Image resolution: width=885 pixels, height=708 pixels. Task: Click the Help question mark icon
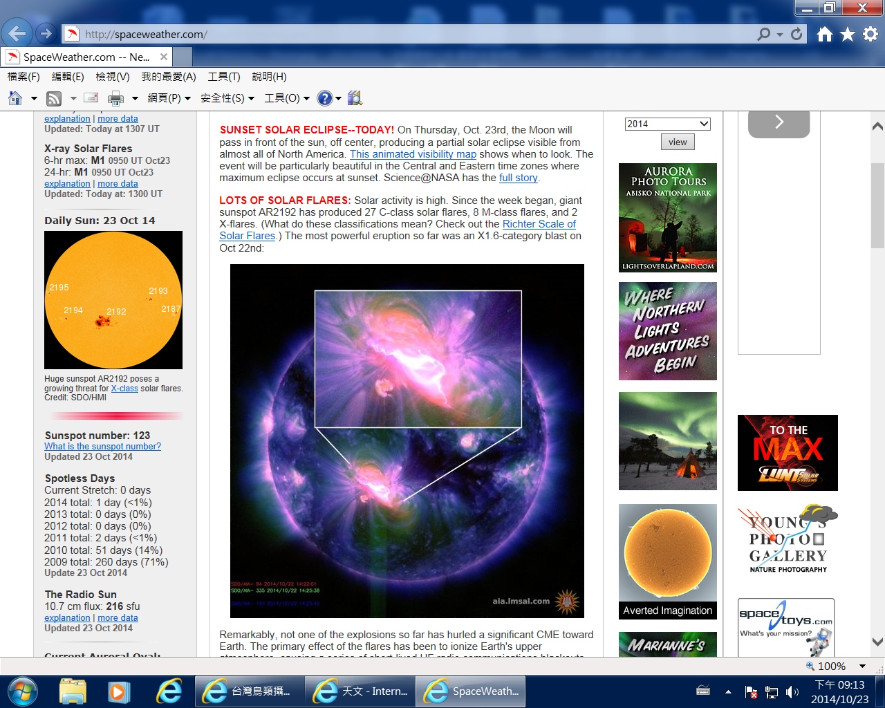(324, 98)
